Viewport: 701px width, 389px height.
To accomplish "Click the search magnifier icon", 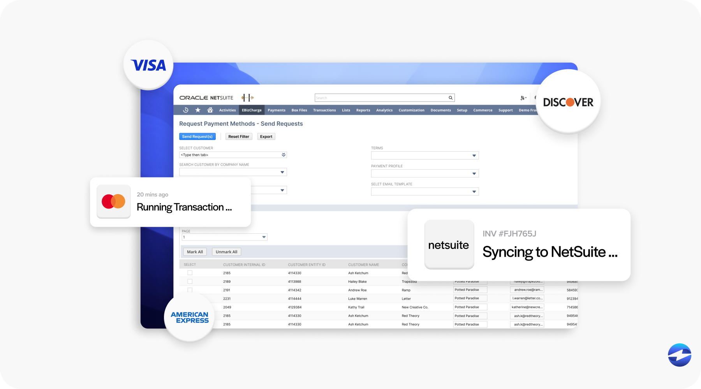I will [x=450, y=98].
